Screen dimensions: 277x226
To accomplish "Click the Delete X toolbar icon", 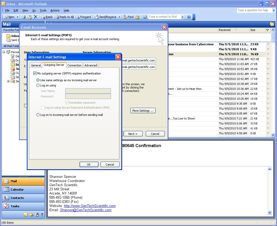I will [36, 17].
